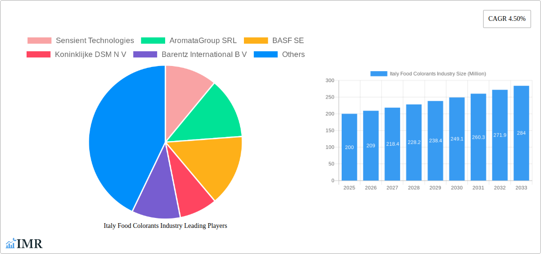The height and width of the screenshot is (254, 541).
Task: Toggle the Barentz International B V legend swatch
Action: click(x=145, y=54)
